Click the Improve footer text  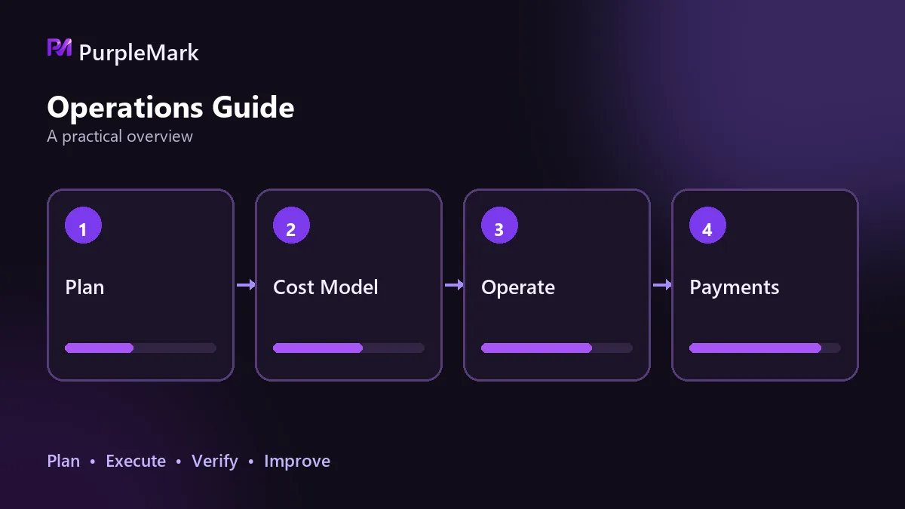297,461
